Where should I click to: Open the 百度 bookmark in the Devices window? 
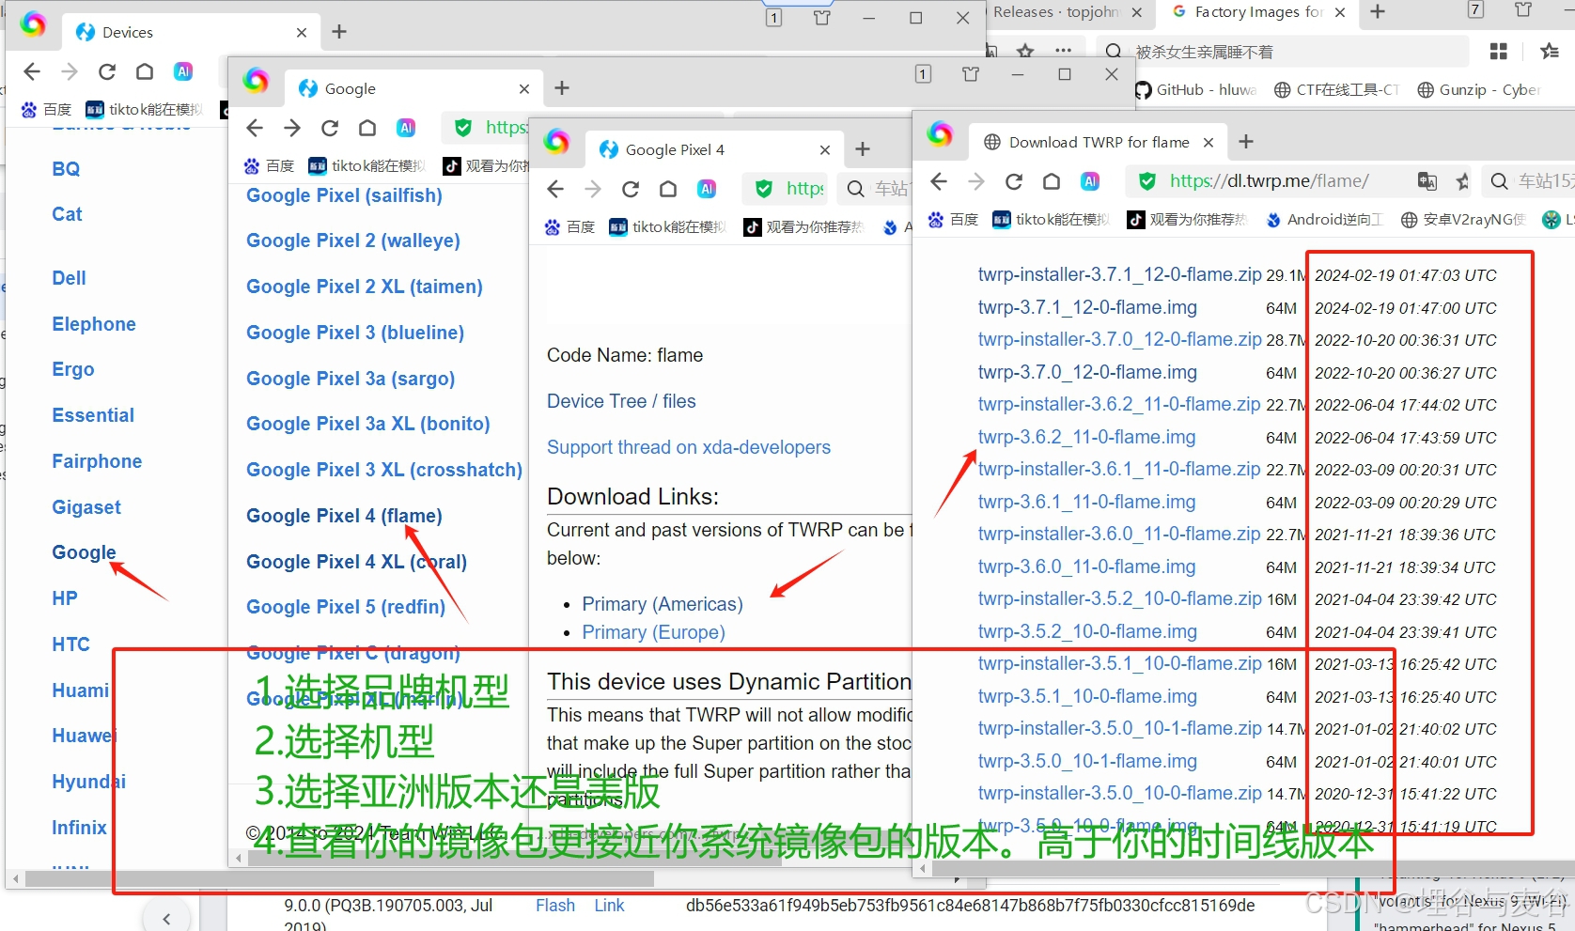click(x=47, y=110)
